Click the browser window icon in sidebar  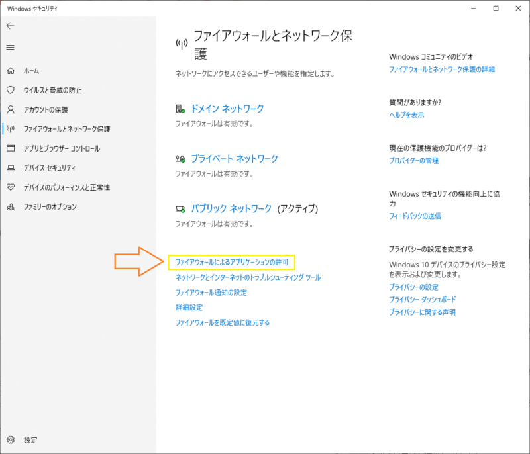click(11, 148)
